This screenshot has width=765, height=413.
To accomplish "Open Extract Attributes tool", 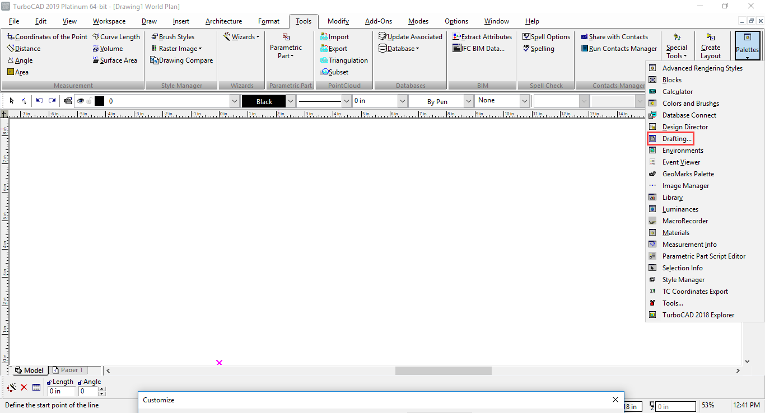I will [x=482, y=37].
